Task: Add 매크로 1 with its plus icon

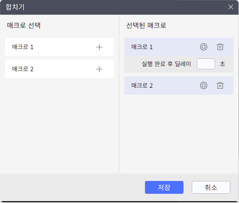Action: pos(99,47)
